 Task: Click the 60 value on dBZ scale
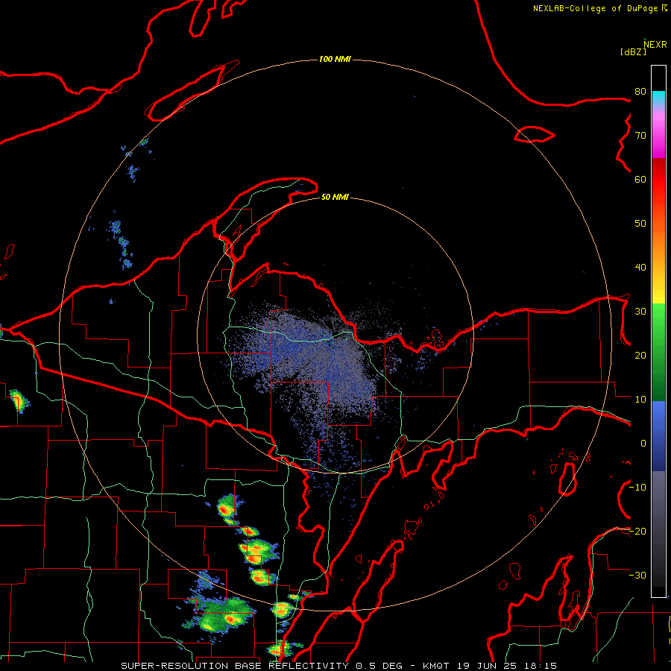click(x=640, y=179)
